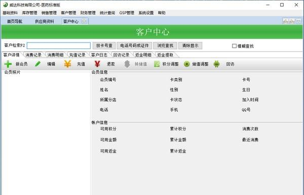Image resolution: width=304 pixels, height=195 pixels.
Task: Open the 销售管理 menu
Action: click(49, 13)
